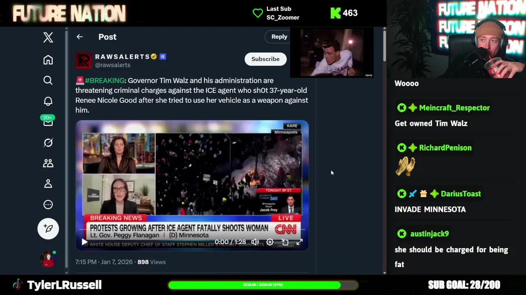Open the @rawsalerts handle
The image size is (526, 295).
(x=113, y=65)
